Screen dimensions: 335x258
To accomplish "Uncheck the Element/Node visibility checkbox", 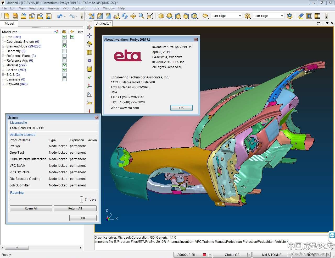I will point(64,46).
